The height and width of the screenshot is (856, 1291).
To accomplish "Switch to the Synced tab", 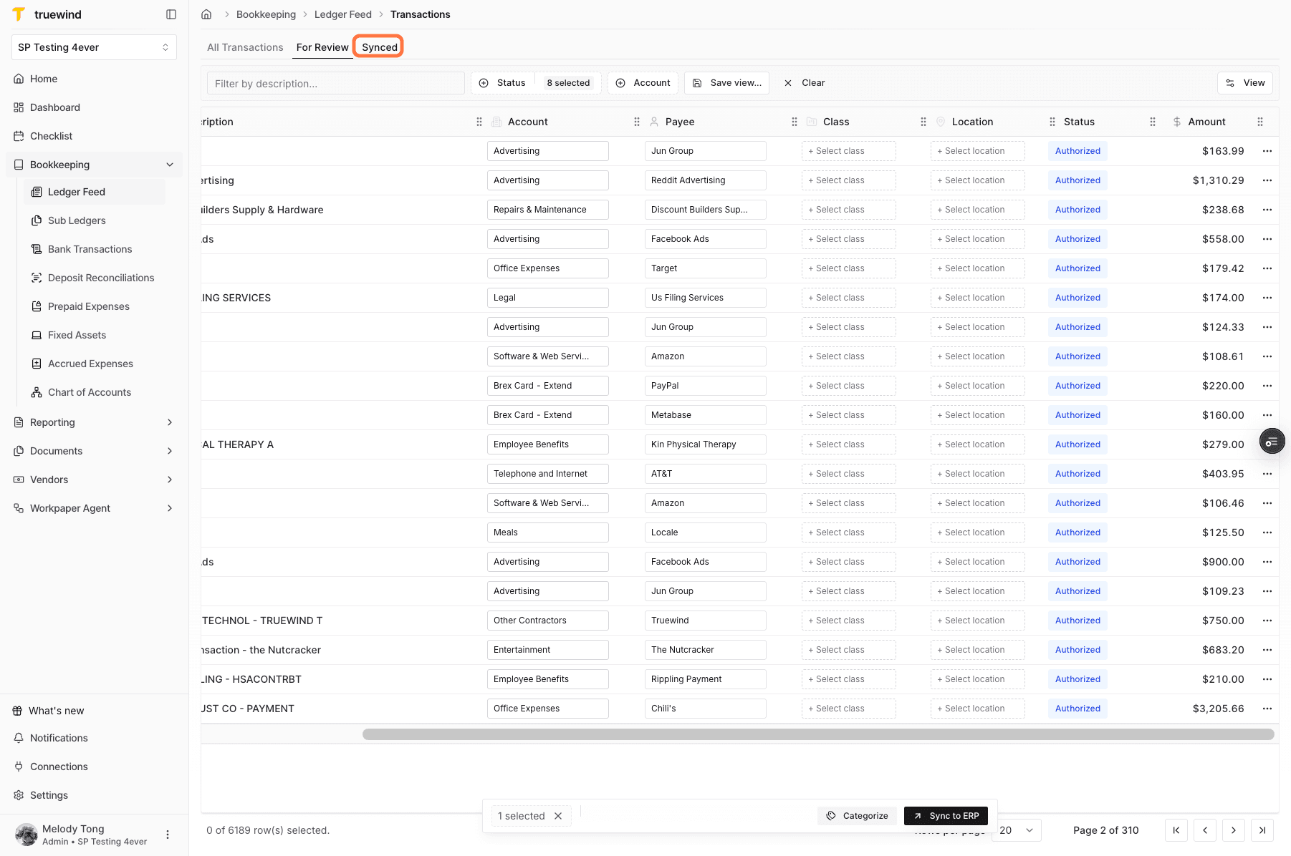I will pos(379,47).
